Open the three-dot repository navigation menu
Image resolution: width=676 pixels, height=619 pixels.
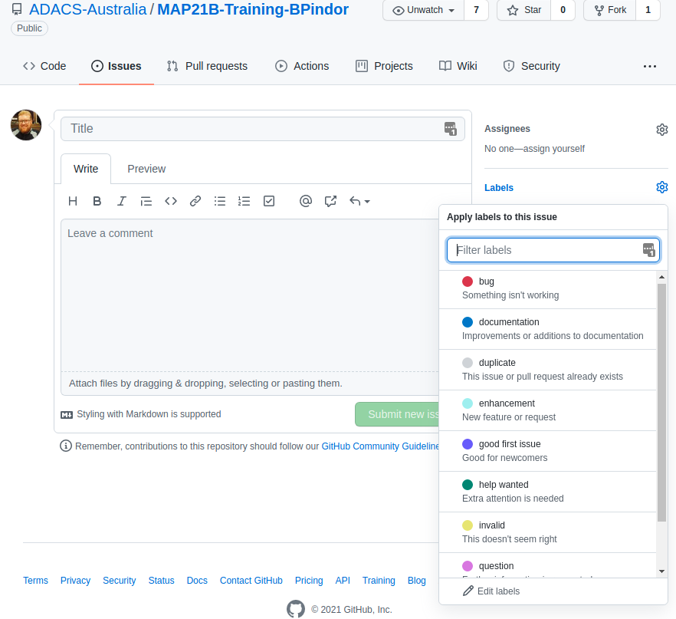point(650,66)
